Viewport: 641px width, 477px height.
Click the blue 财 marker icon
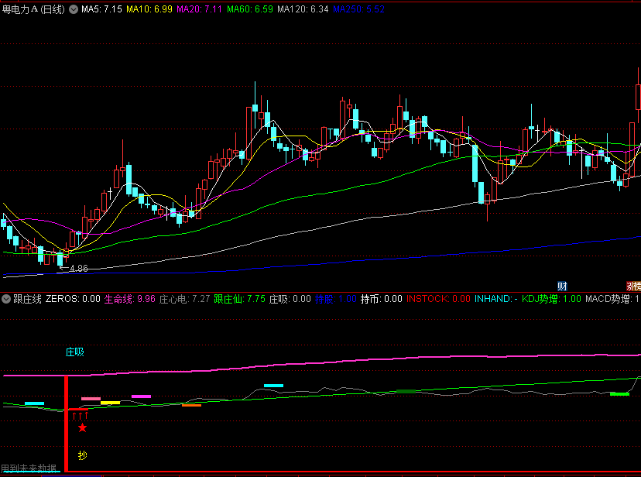[563, 286]
